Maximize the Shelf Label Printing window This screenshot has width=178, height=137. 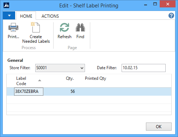[x=155, y=4]
